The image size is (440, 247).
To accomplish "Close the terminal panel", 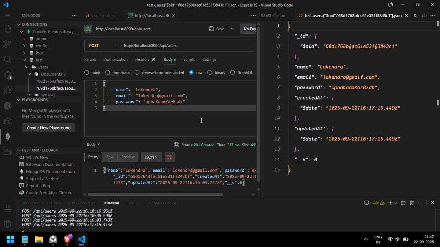I will (x=432, y=203).
